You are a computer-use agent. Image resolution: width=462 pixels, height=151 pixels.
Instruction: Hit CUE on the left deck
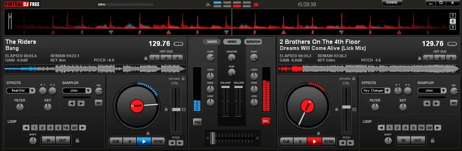[x=116, y=141]
